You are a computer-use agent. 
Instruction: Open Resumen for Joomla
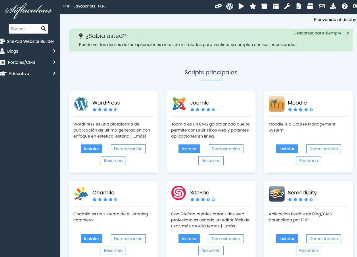pyautogui.click(x=211, y=161)
